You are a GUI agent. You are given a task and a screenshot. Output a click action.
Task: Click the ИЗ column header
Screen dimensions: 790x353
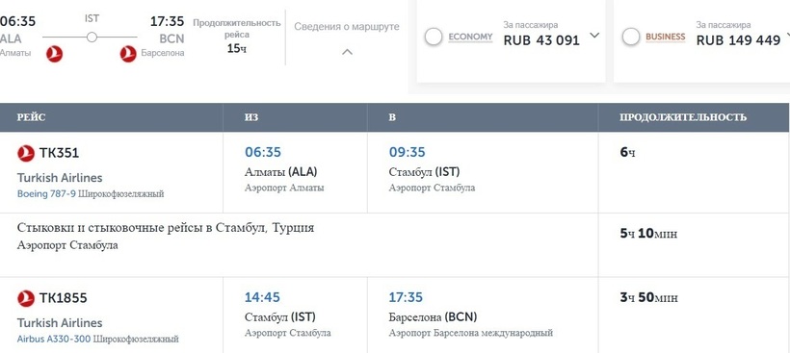[251, 117]
